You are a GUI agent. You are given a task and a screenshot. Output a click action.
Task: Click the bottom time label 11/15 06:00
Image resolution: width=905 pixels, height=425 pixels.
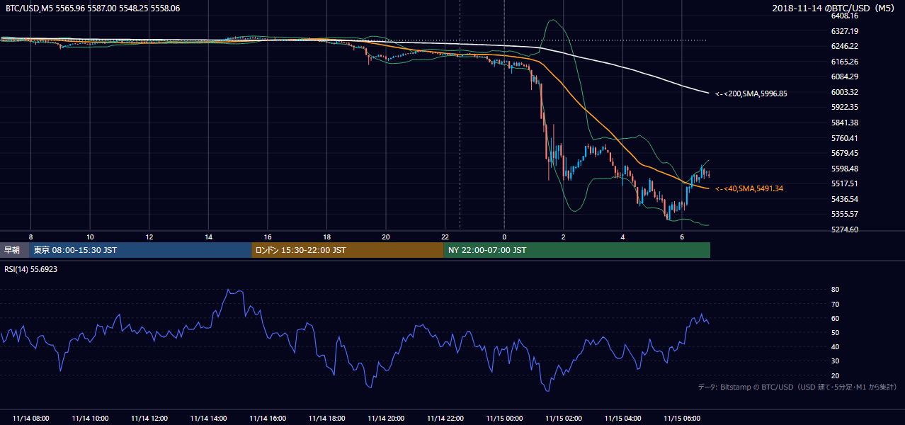click(682, 419)
